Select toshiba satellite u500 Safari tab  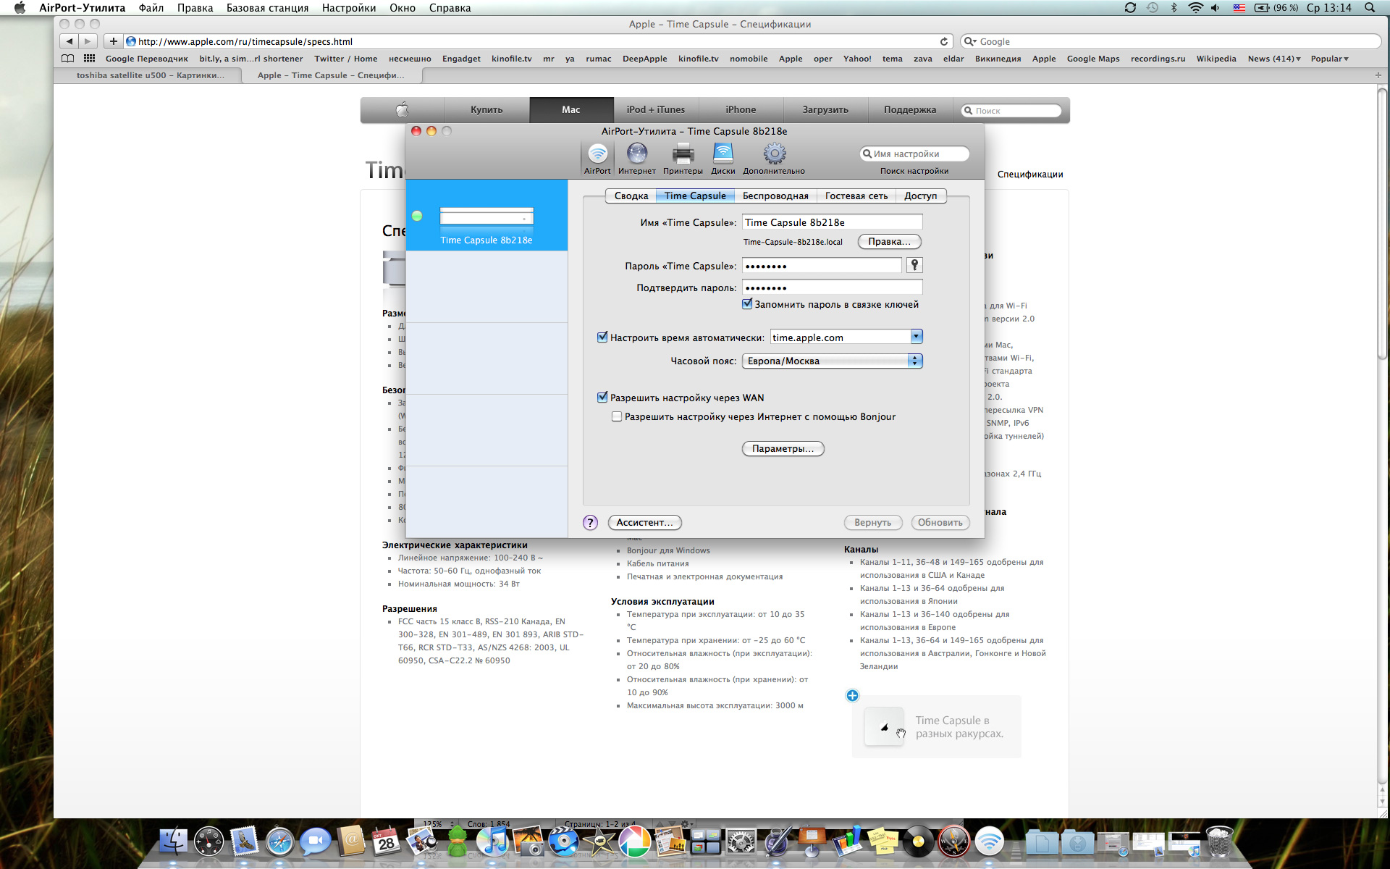149,75
